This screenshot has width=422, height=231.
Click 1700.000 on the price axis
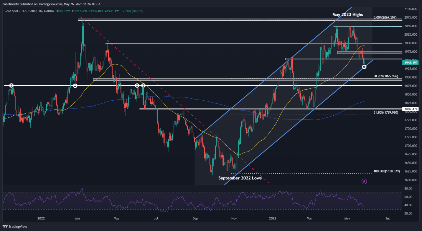click(x=411, y=146)
